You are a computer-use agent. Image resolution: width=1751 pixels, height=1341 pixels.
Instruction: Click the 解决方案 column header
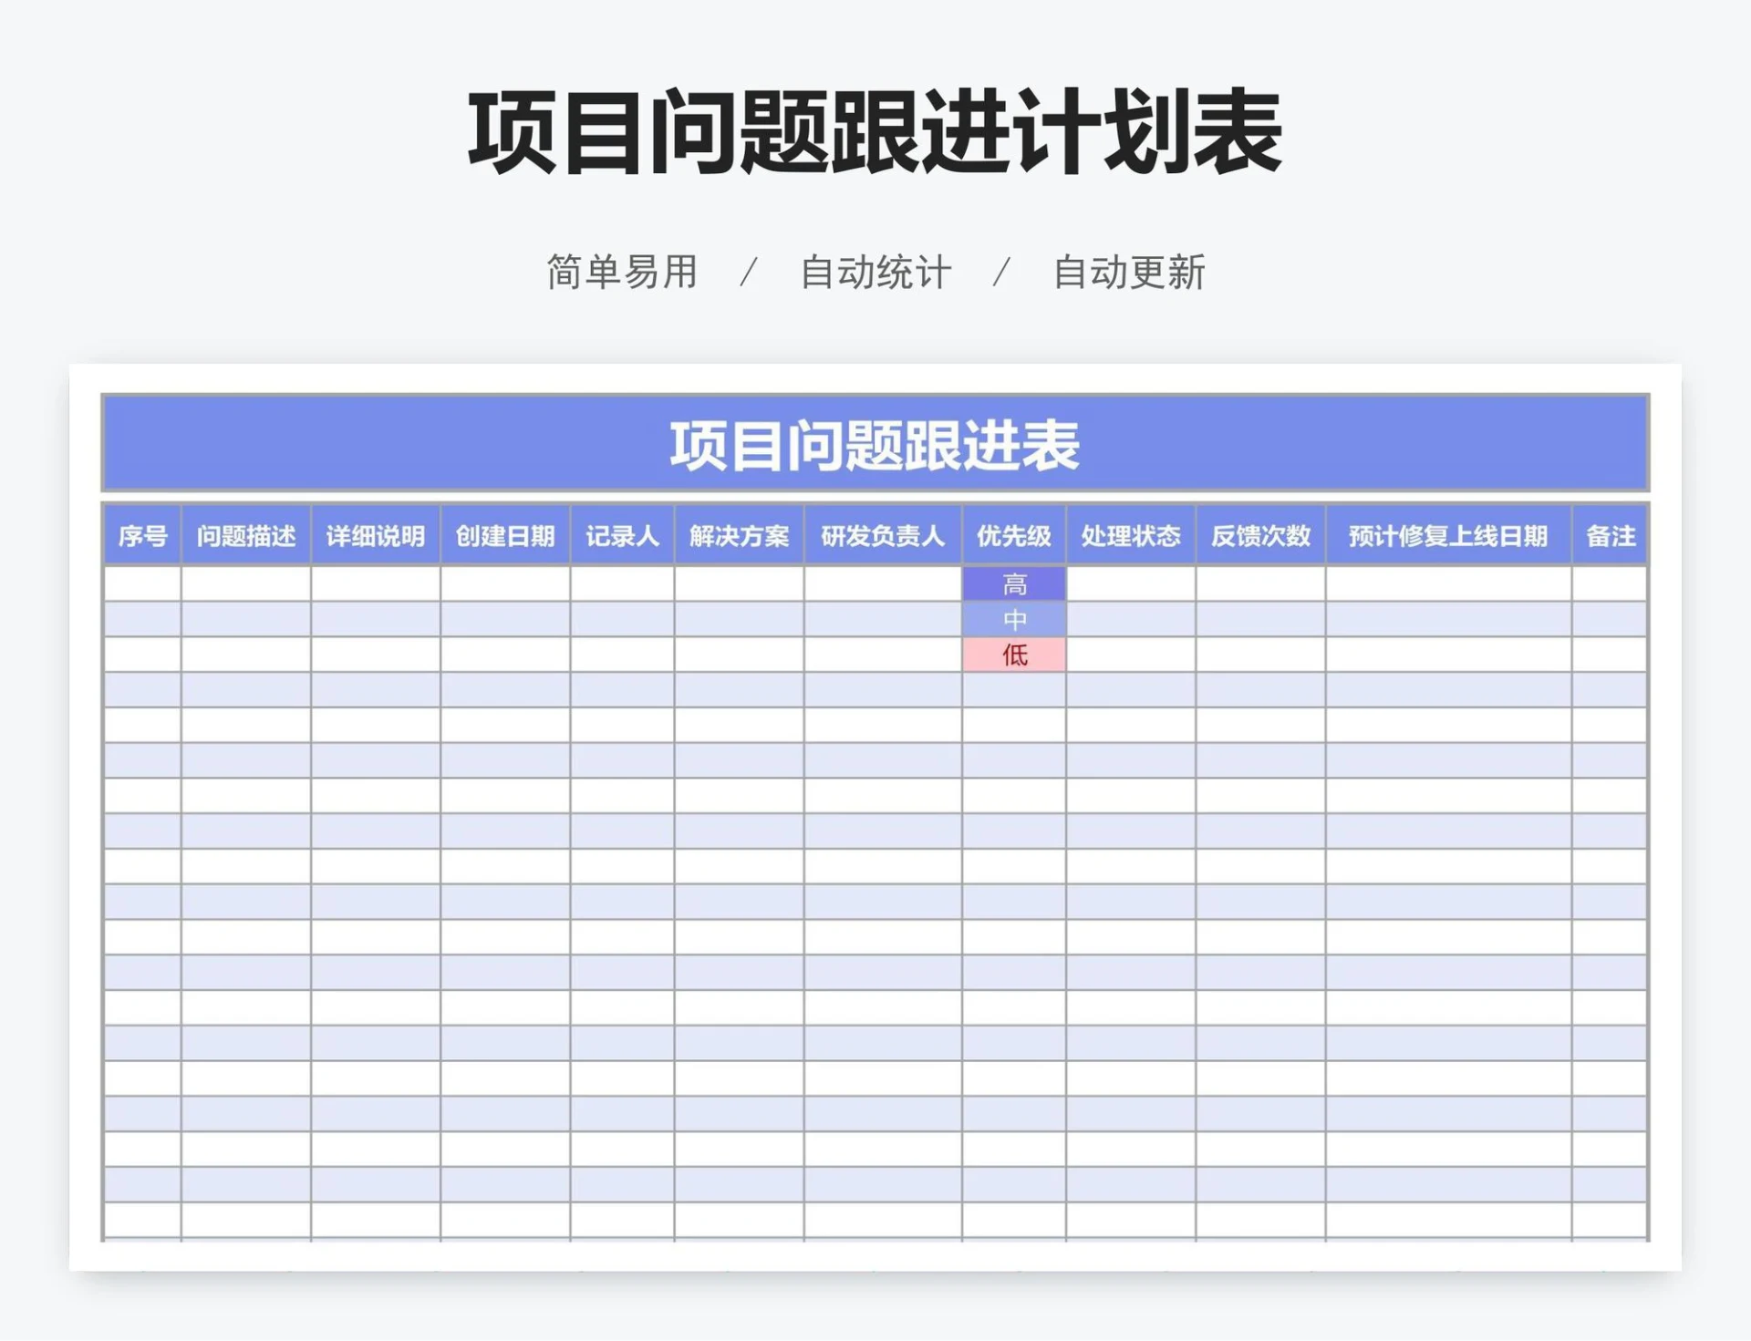[740, 538]
